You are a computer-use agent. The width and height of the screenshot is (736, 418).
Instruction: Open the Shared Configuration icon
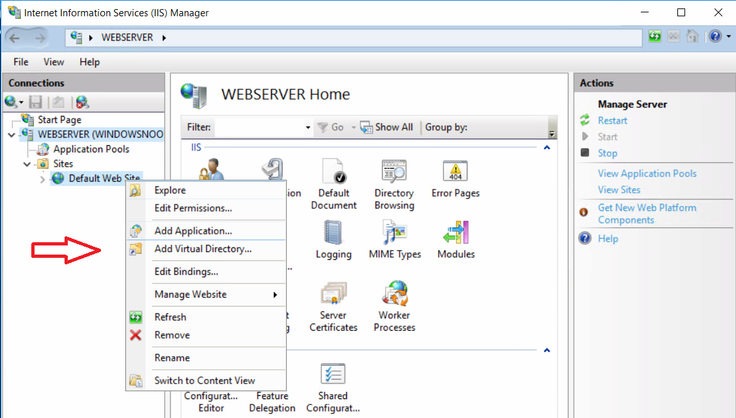[332, 374]
